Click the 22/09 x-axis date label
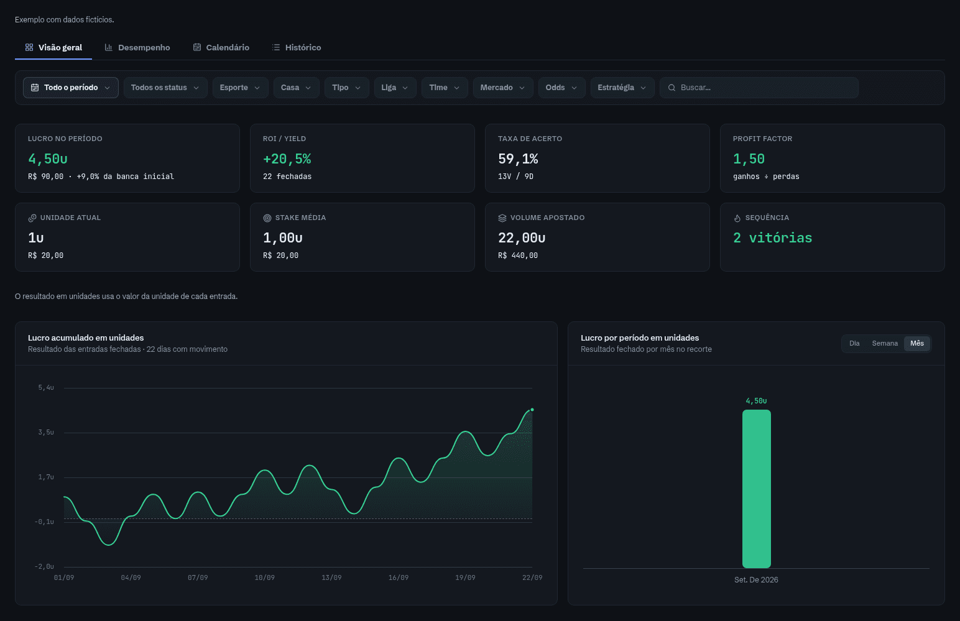This screenshot has height=621, width=960. pos(532,578)
